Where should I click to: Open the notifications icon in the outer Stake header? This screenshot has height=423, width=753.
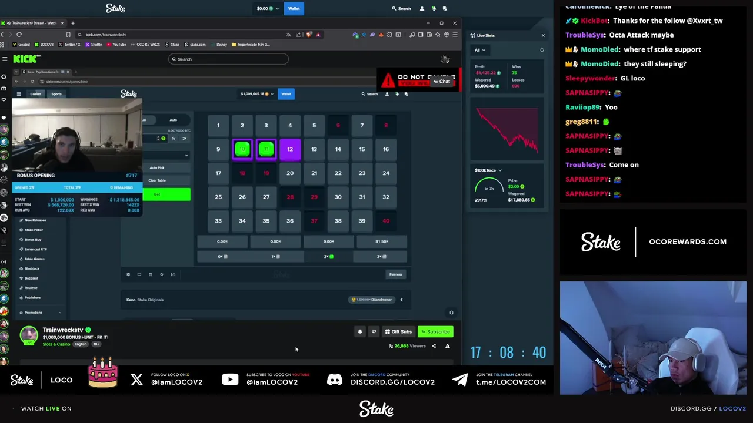tap(434, 8)
